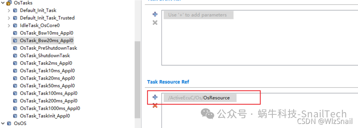358x128 pixels.
Task: Expand the IdleTask_OsCore0 node
Action: click(9, 26)
